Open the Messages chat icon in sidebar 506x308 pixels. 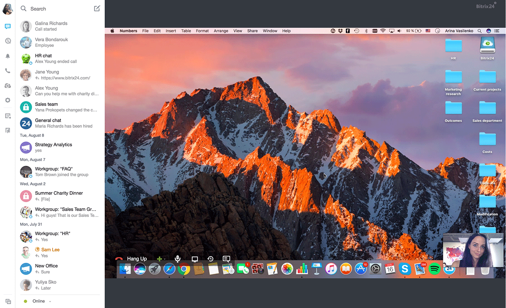point(7,26)
